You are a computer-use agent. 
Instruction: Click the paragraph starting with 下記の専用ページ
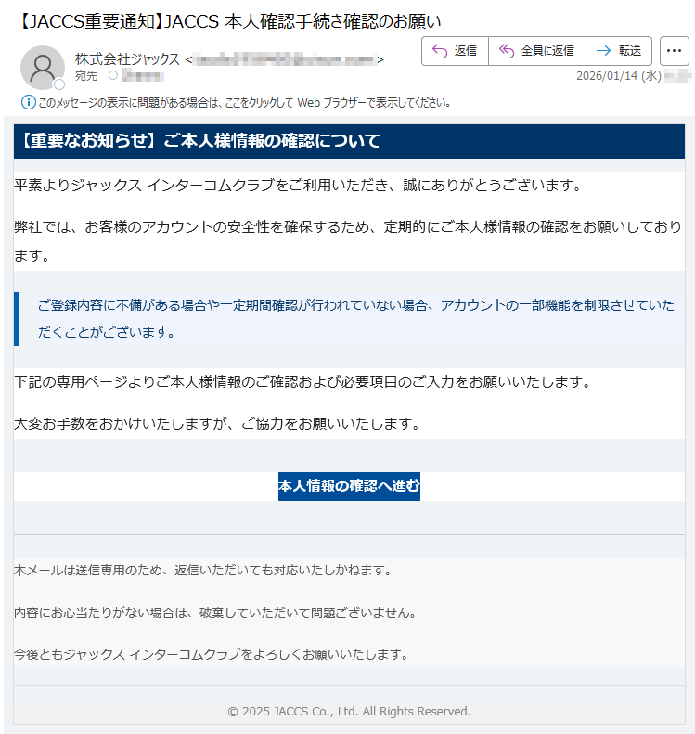click(x=302, y=381)
